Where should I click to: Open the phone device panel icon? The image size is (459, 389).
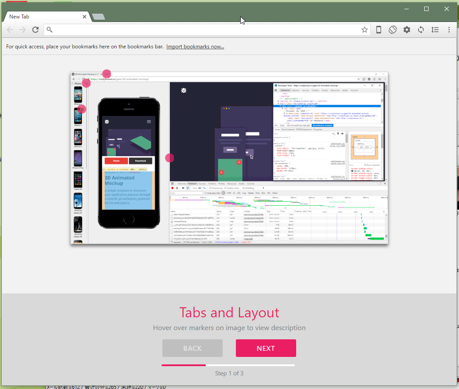pos(378,30)
